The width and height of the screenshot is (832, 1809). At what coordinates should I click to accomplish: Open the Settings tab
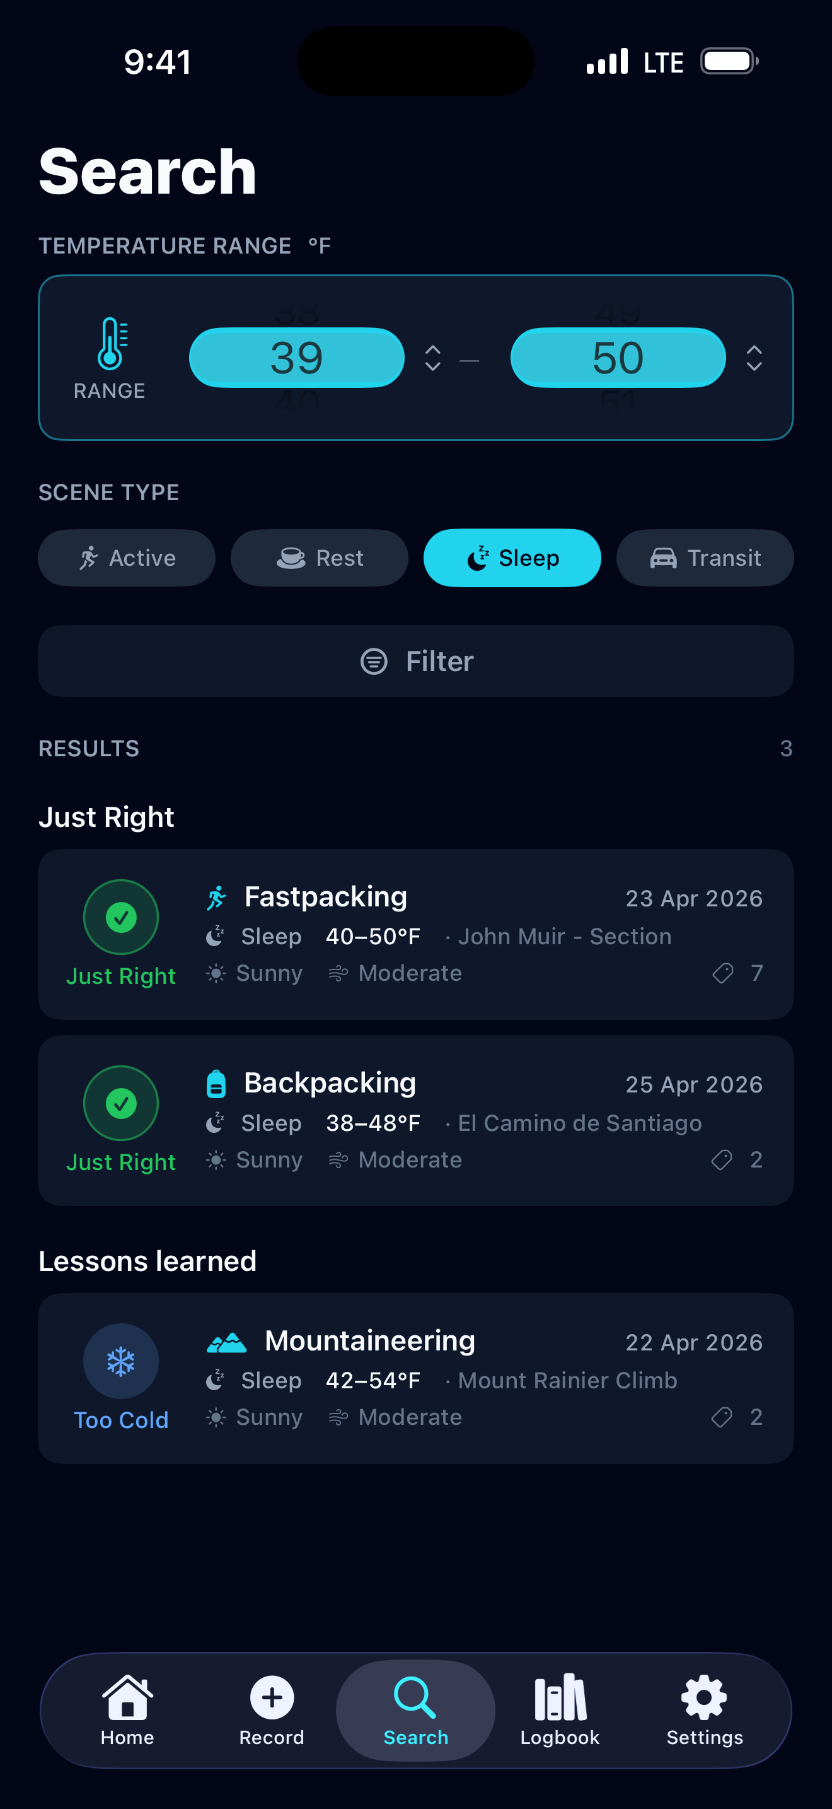704,1710
